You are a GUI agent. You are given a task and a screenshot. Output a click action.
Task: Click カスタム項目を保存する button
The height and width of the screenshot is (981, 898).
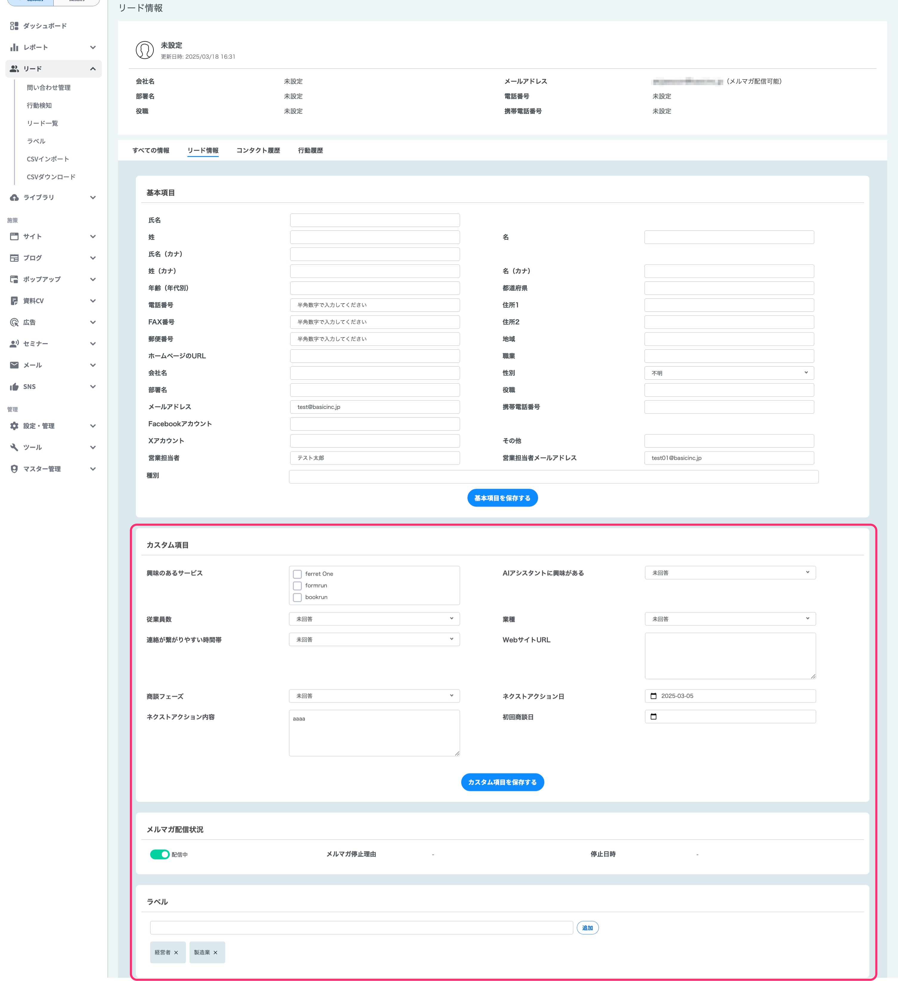click(x=502, y=782)
